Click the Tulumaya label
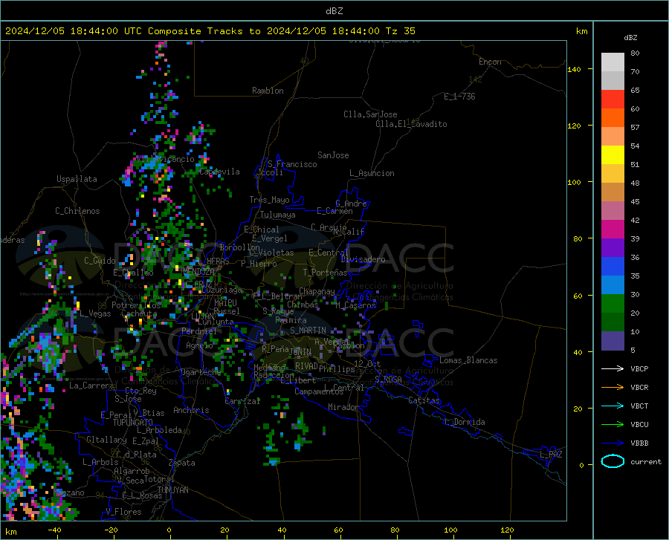The image size is (669, 540). click(278, 215)
